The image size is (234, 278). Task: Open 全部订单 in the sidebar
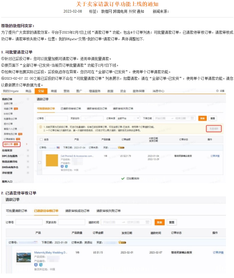click(x=8, y=104)
